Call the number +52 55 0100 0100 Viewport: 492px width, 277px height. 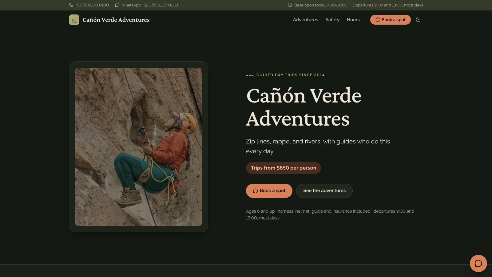pyautogui.click(x=92, y=5)
